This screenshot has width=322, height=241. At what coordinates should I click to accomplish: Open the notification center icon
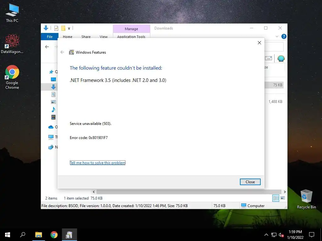(x=312, y=235)
